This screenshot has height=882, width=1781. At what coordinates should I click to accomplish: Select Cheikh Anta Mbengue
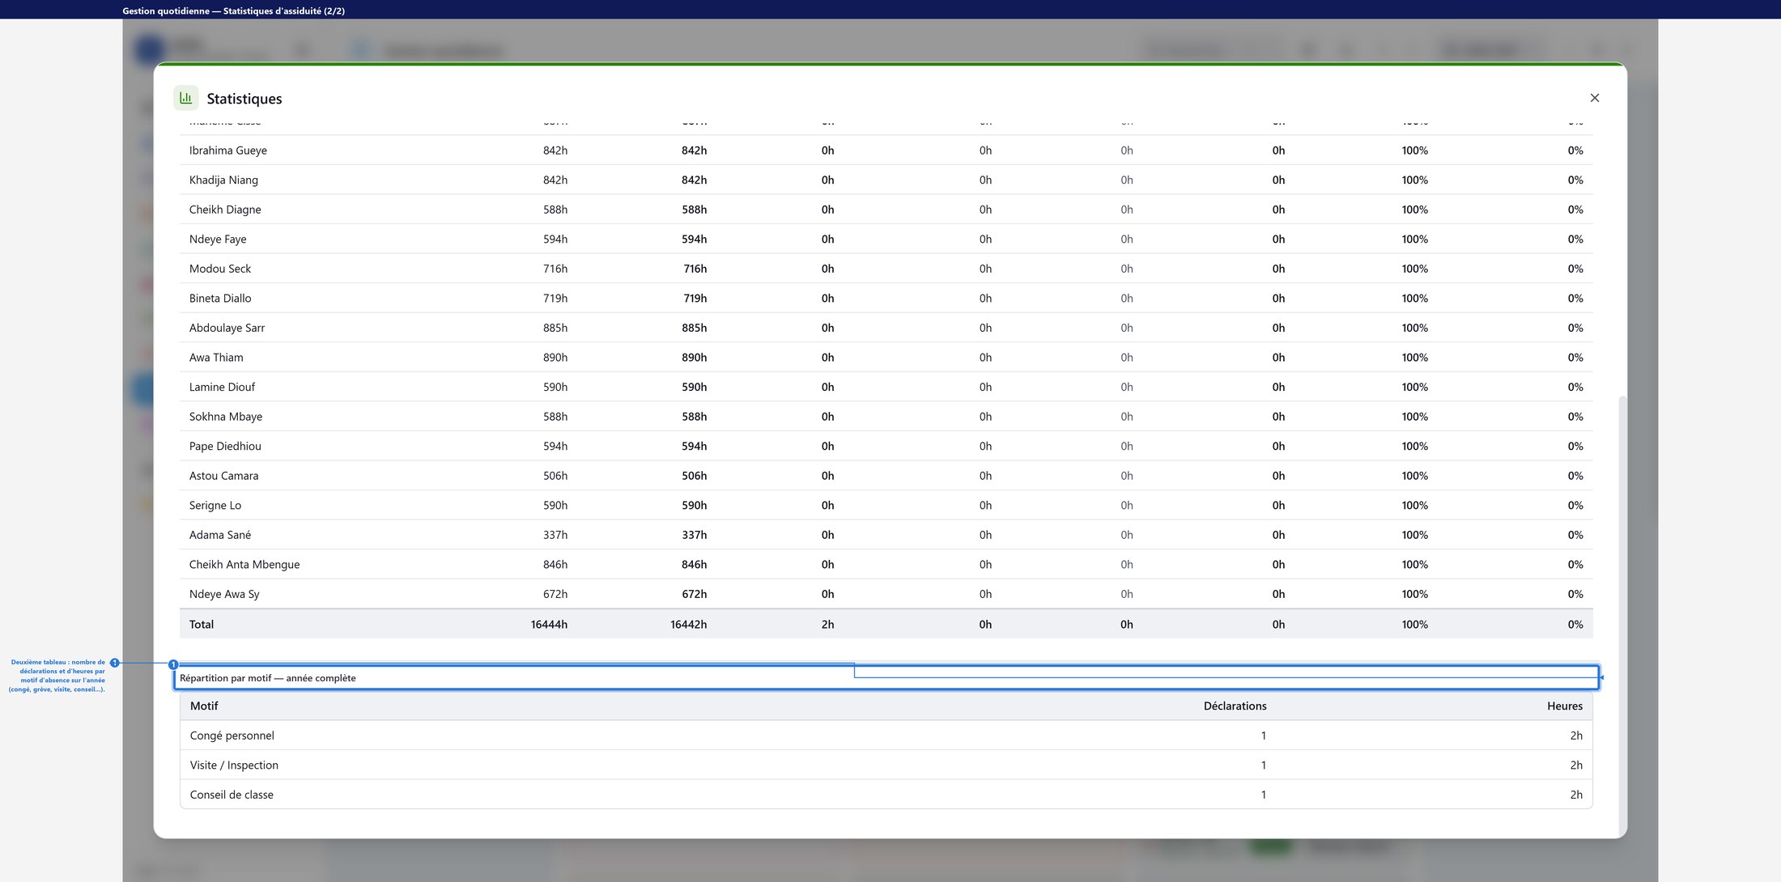click(x=244, y=564)
